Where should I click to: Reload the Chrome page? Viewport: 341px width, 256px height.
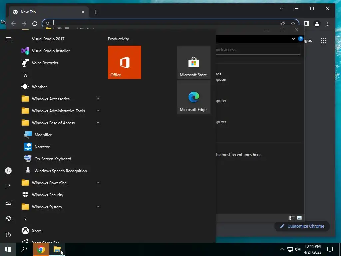[35, 24]
